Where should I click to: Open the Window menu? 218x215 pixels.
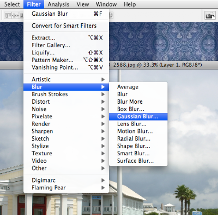click(x=106, y=4)
